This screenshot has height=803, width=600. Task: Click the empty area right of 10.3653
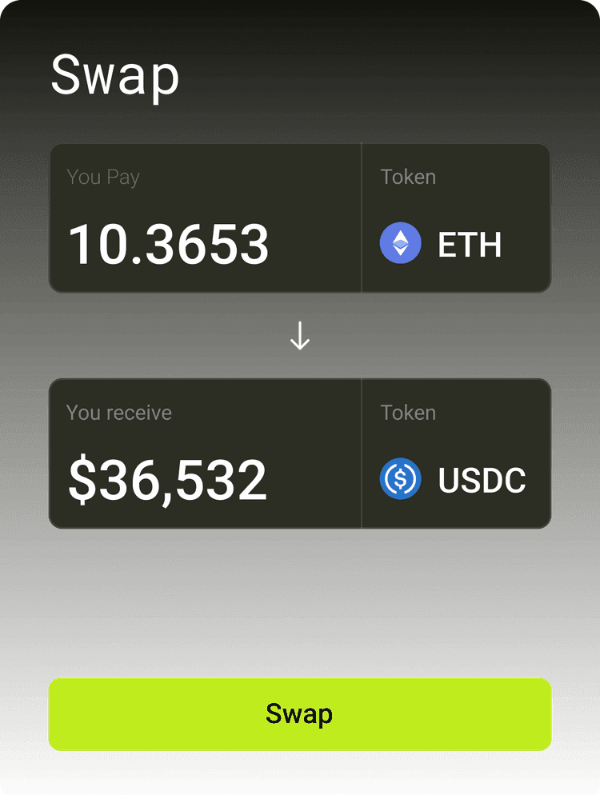(316, 244)
